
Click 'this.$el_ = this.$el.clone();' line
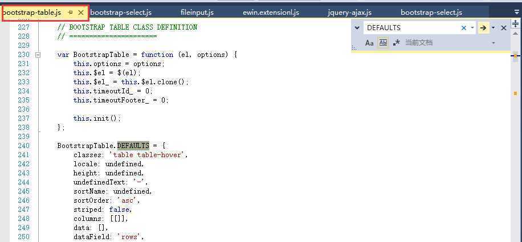[x=131, y=82]
